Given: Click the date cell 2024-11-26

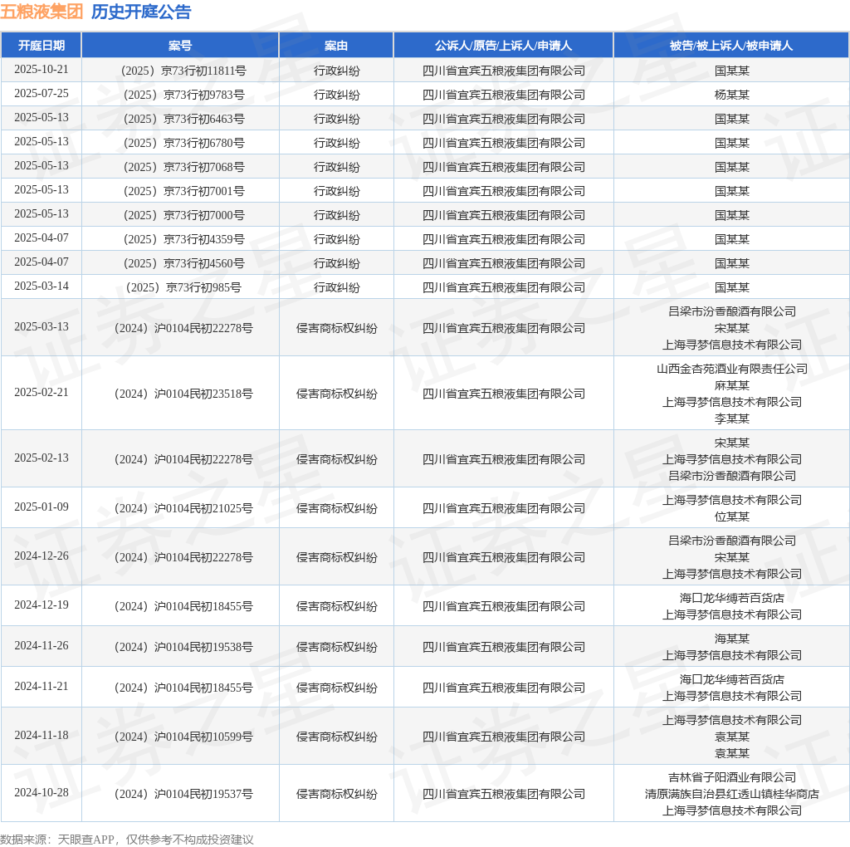Looking at the screenshot, I should [x=42, y=645].
